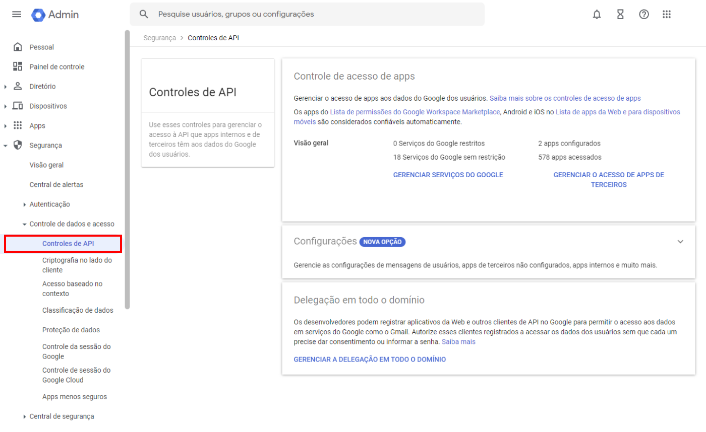The height and width of the screenshot is (432, 706).
Task: Collapse the Segurança section arrow
Action: pos(5,146)
